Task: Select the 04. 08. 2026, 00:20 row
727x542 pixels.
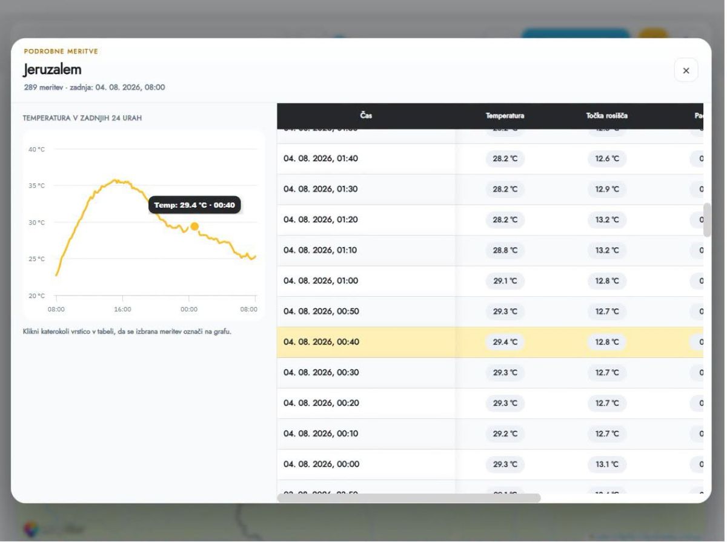Action: pyautogui.click(x=490, y=403)
